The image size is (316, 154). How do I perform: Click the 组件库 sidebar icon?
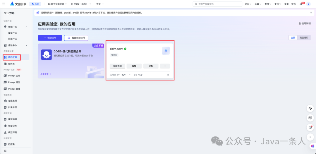click(5, 64)
